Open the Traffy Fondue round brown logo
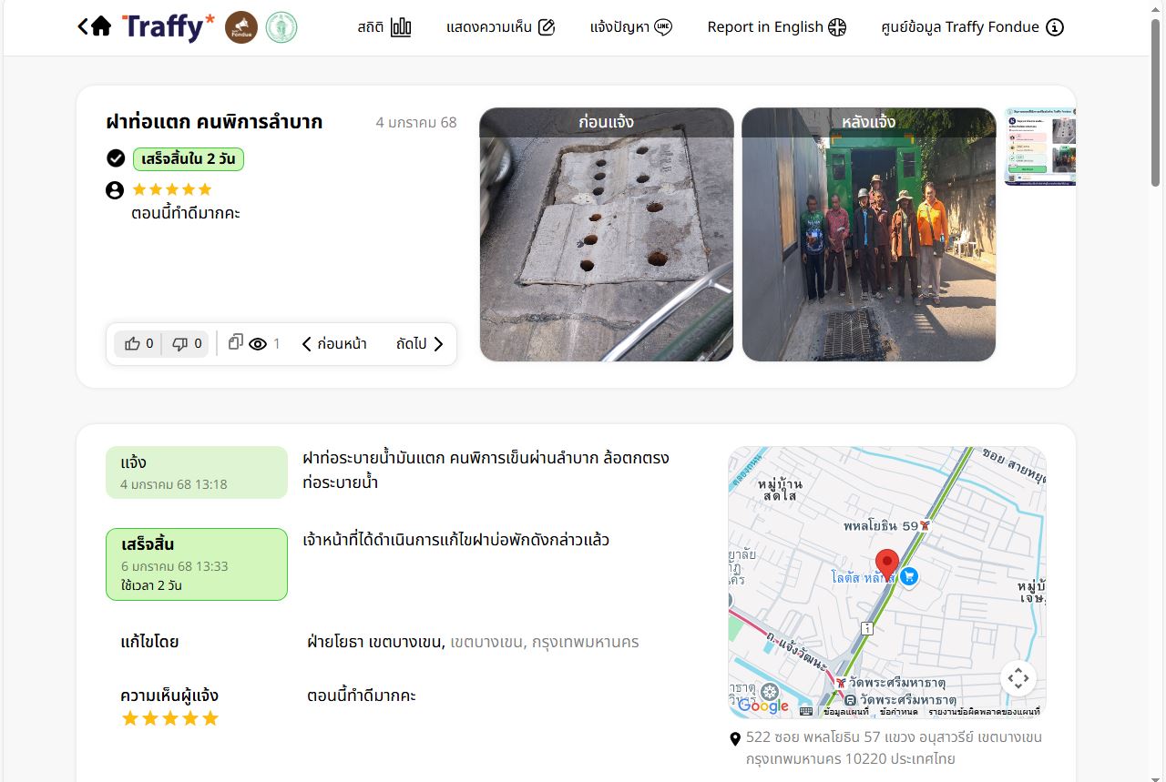The height and width of the screenshot is (782, 1166). point(241,27)
